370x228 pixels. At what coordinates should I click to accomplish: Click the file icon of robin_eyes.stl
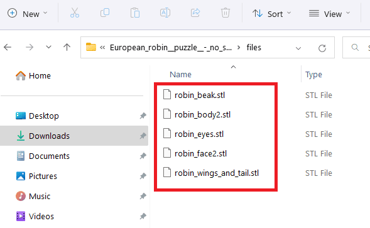pyautogui.click(x=167, y=133)
